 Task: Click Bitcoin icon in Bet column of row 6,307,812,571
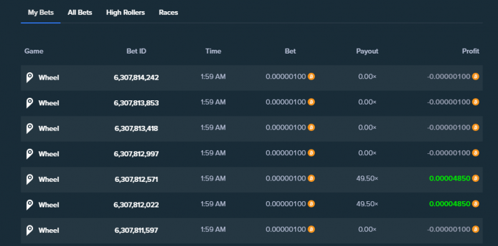pos(311,178)
